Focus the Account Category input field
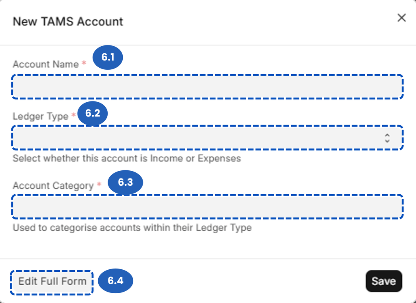This screenshot has height=303, width=416. tap(207, 206)
